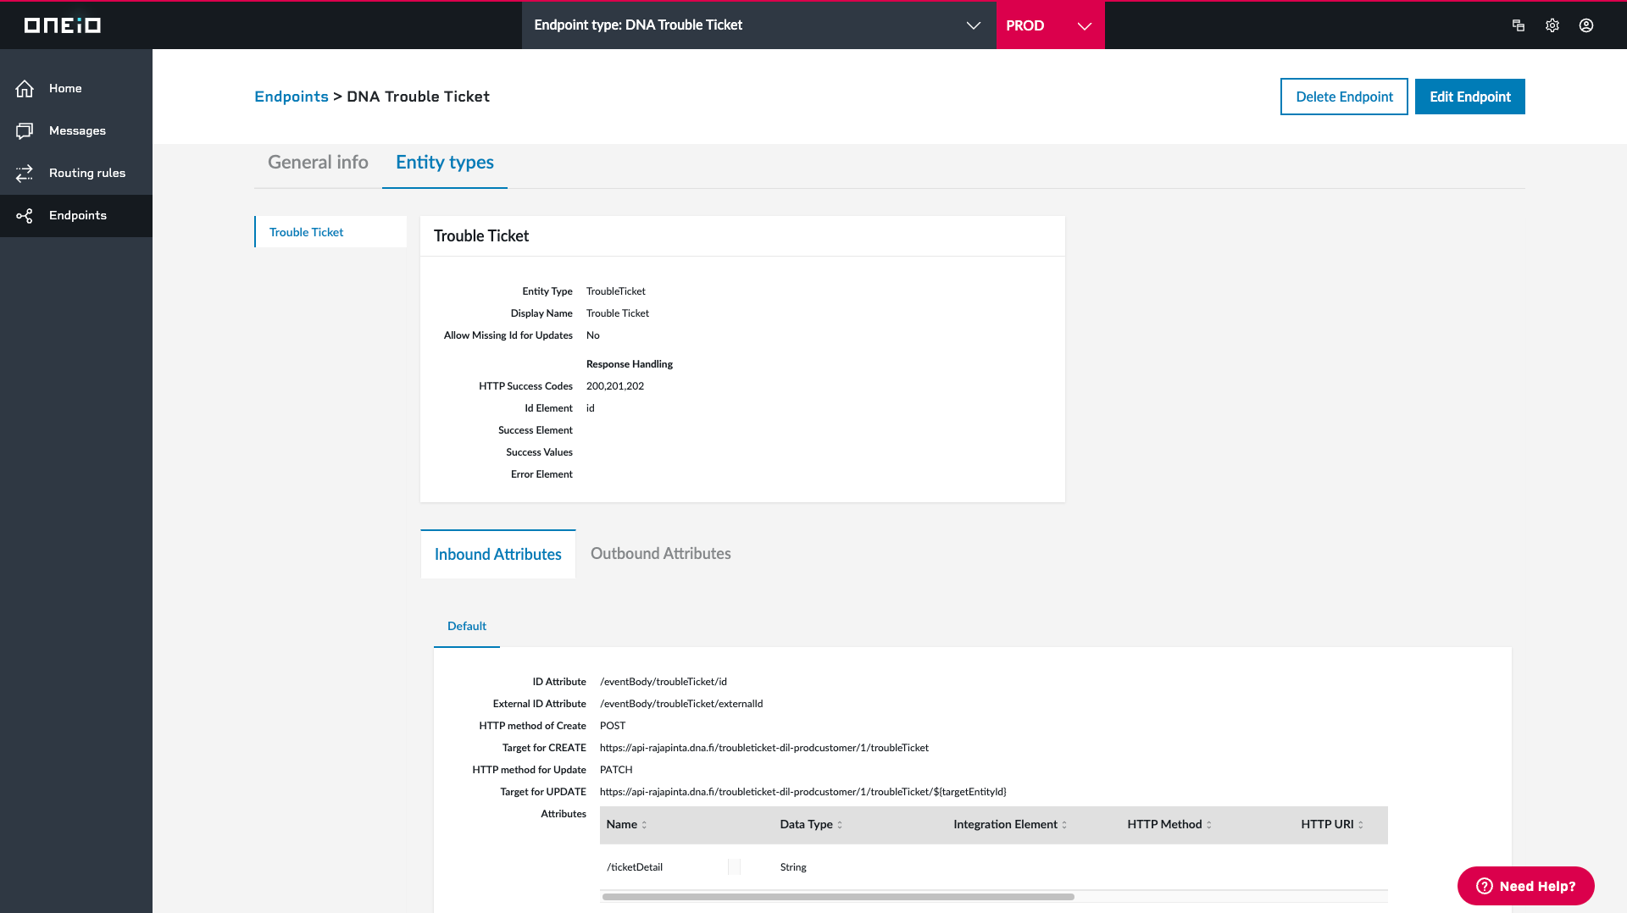Click the Edit Endpoint button
Image resolution: width=1627 pixels, height=913 pixels.
[1469, 97]
